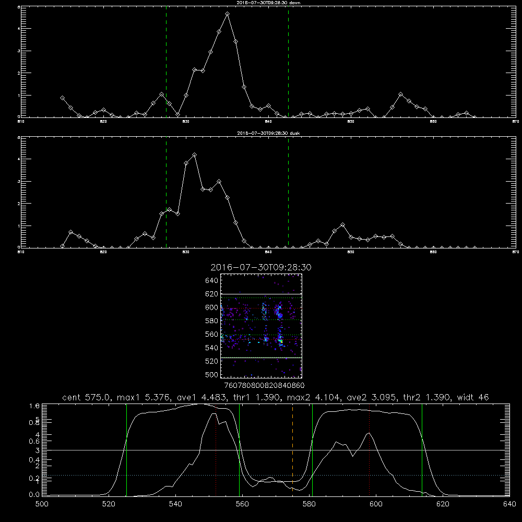Viewport: 522px width, 522px height.
Task: Click the 640 label on the heatmap y-axis
Action: (x=211, y=281)
